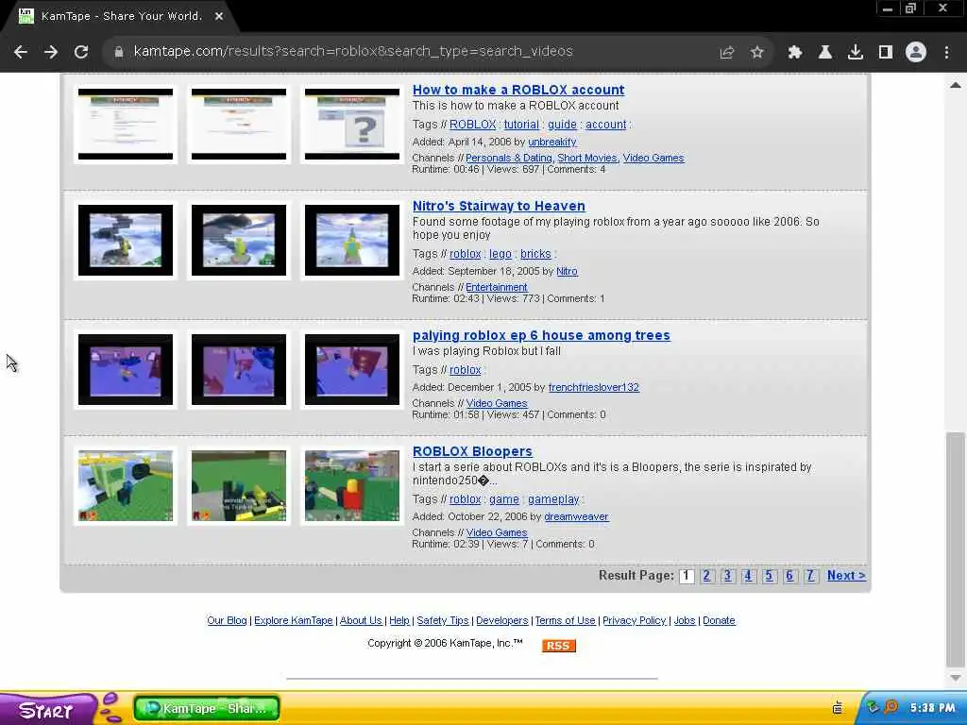Image resolution: width=967 pixels, height=725 pixels.
Task: Click the scrollbar down arrow
Action: pos(956,678)
